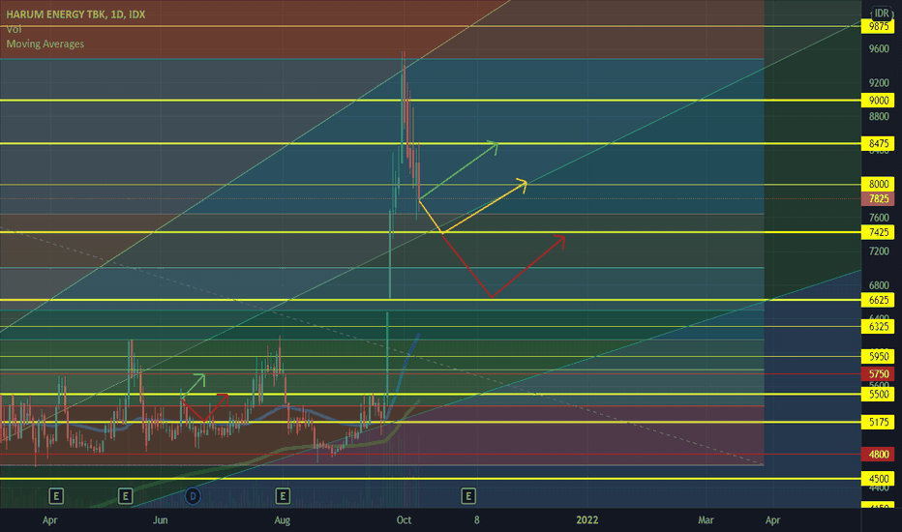Click the 9200 axis value
The width and height of the screenshot is (902, 532).
(879, 83)
